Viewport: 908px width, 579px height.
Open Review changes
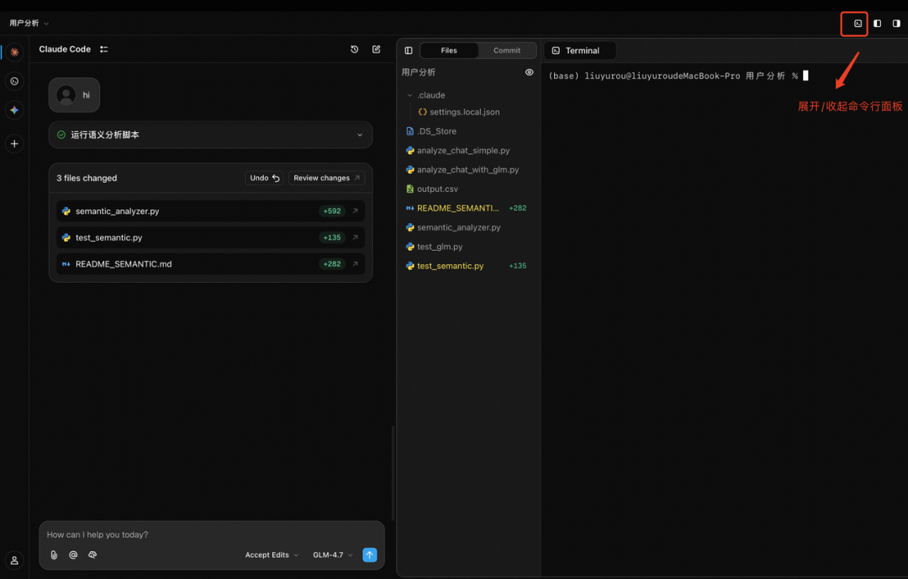point(326,178)
